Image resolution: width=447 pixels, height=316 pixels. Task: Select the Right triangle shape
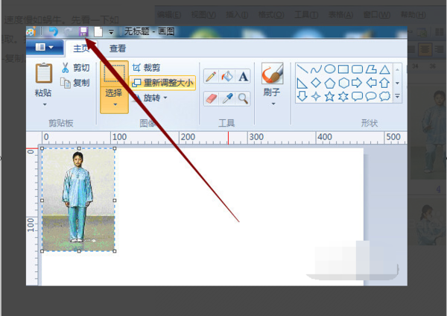[x=302, y=83]
